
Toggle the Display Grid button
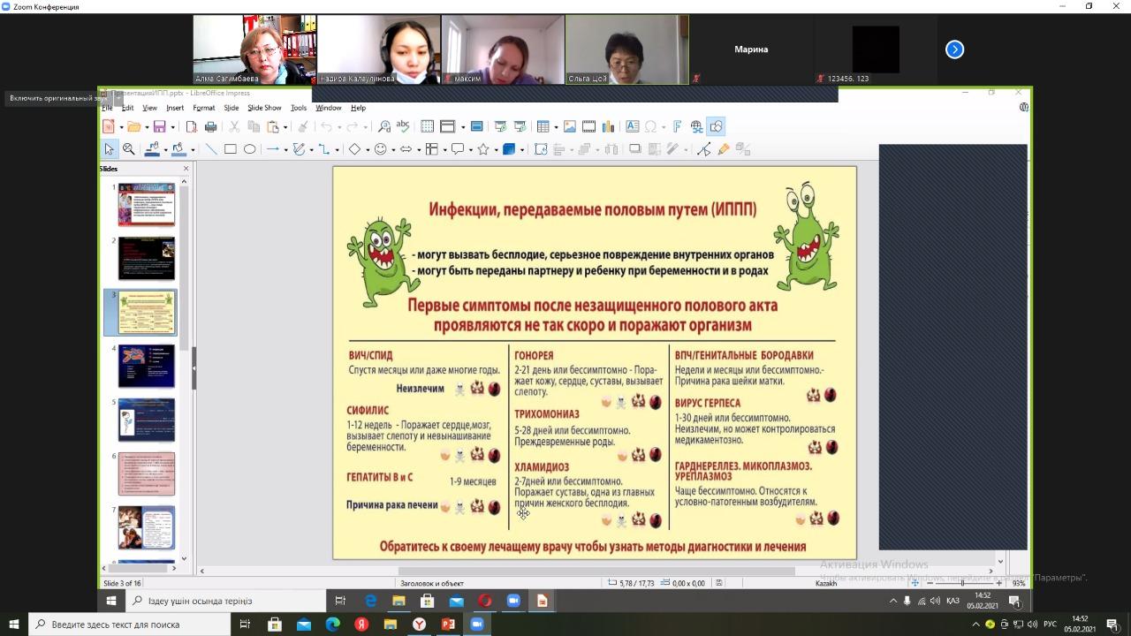coord(427,126)
